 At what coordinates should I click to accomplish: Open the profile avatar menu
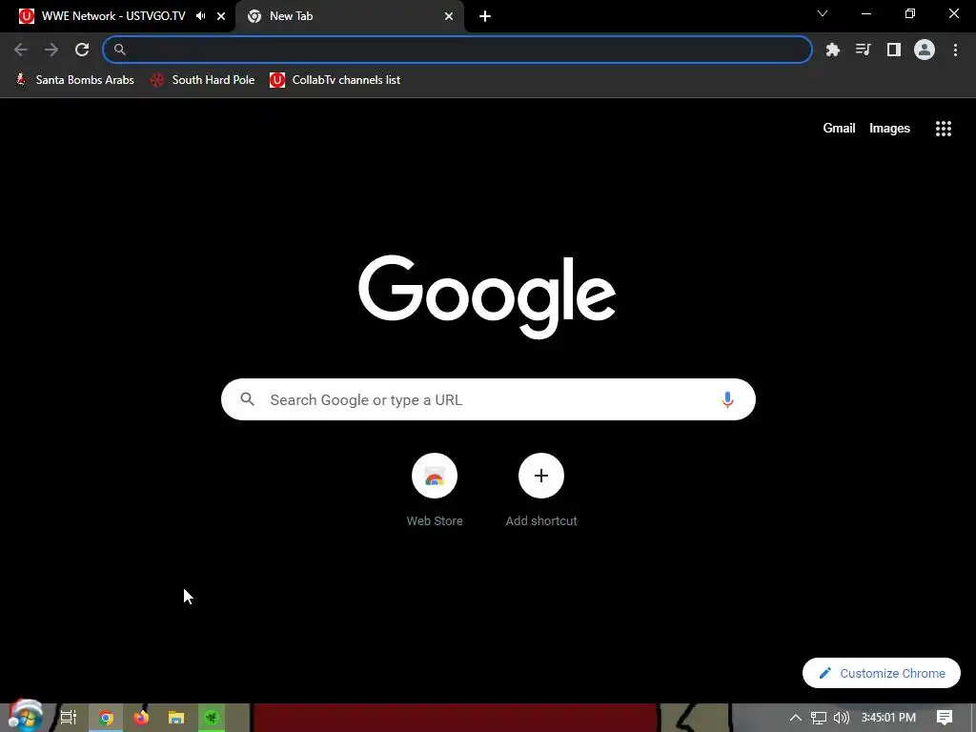click(925, 50)
